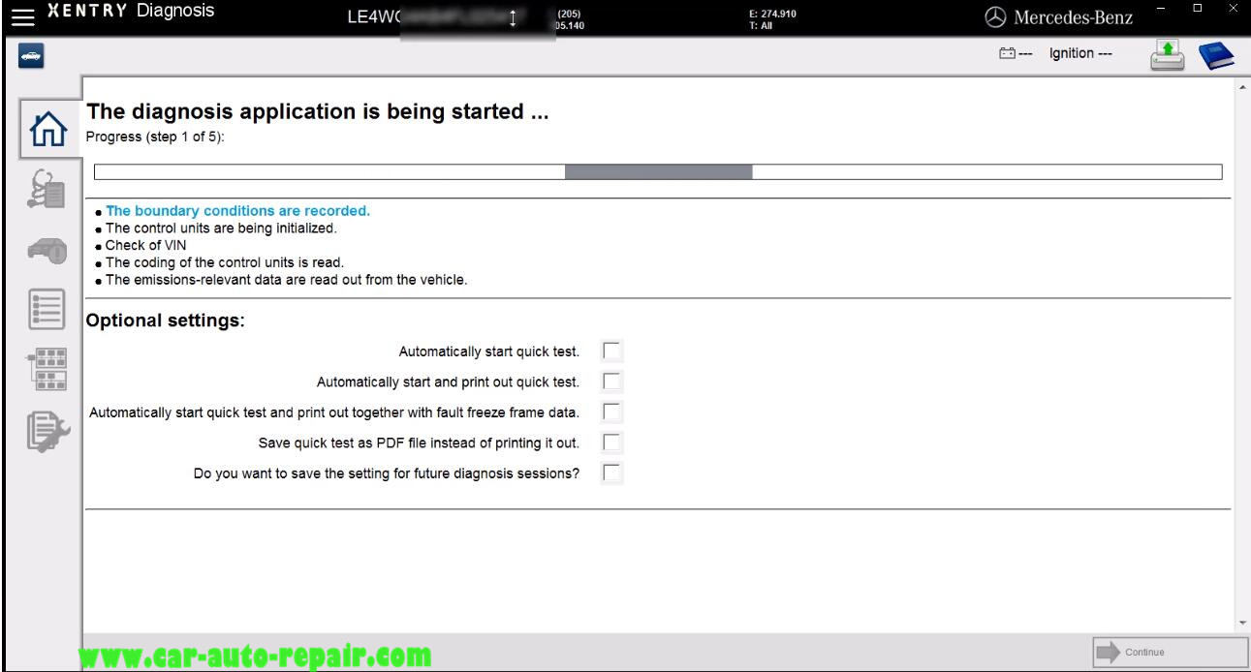This screenshot has width=1251, height=672.
Task: Tick quick test with fault freeze frame data
Action: coord(611,412)
